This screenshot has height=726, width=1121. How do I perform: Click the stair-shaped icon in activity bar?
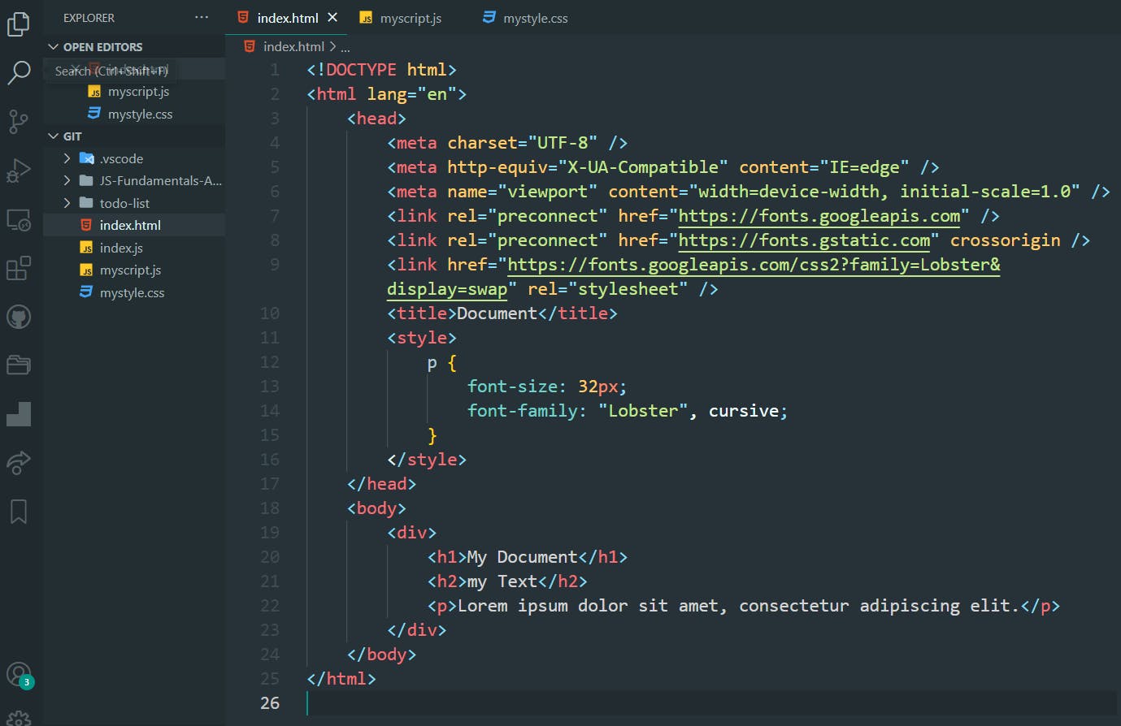click(19, 414)
